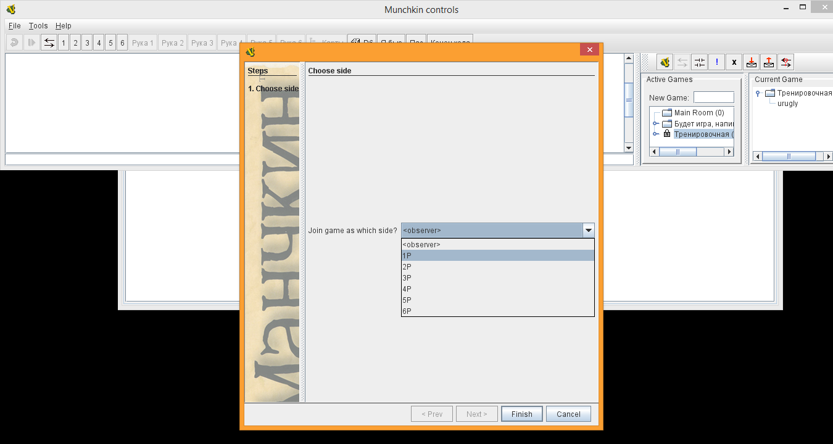
Task: Click the black X toolbar icon
Action: point(734,62)
